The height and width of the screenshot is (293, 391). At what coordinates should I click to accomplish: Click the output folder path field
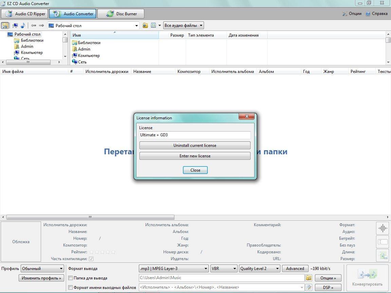pos(221,278)
